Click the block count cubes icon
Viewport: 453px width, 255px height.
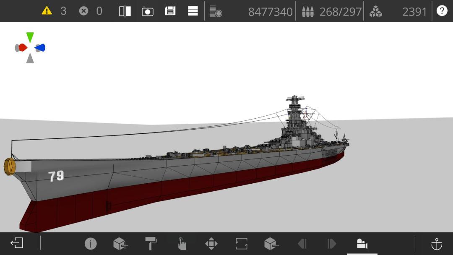click(375, 12)
